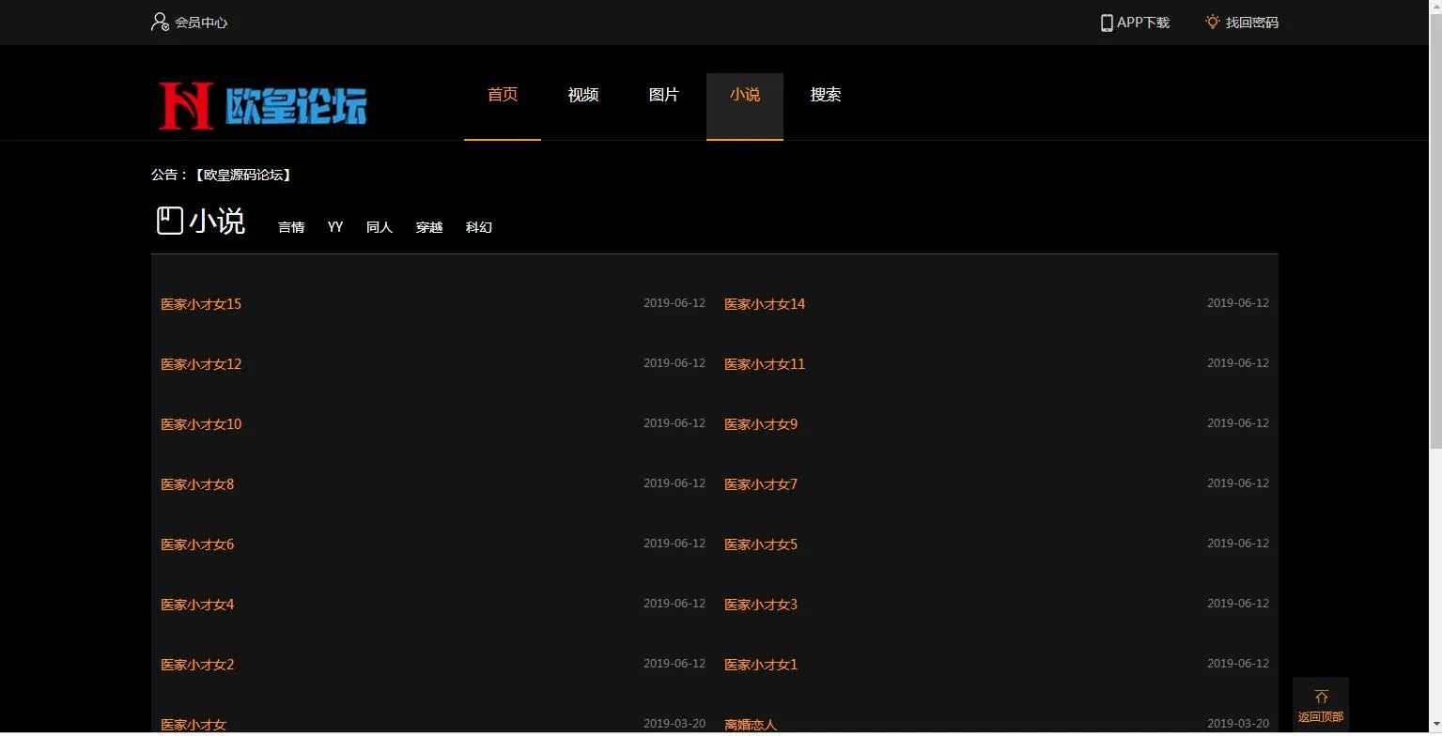This screenshot has width=1442, height=736.
Task: Switch to the 视频 tab
Action: (x=583, y=94)
